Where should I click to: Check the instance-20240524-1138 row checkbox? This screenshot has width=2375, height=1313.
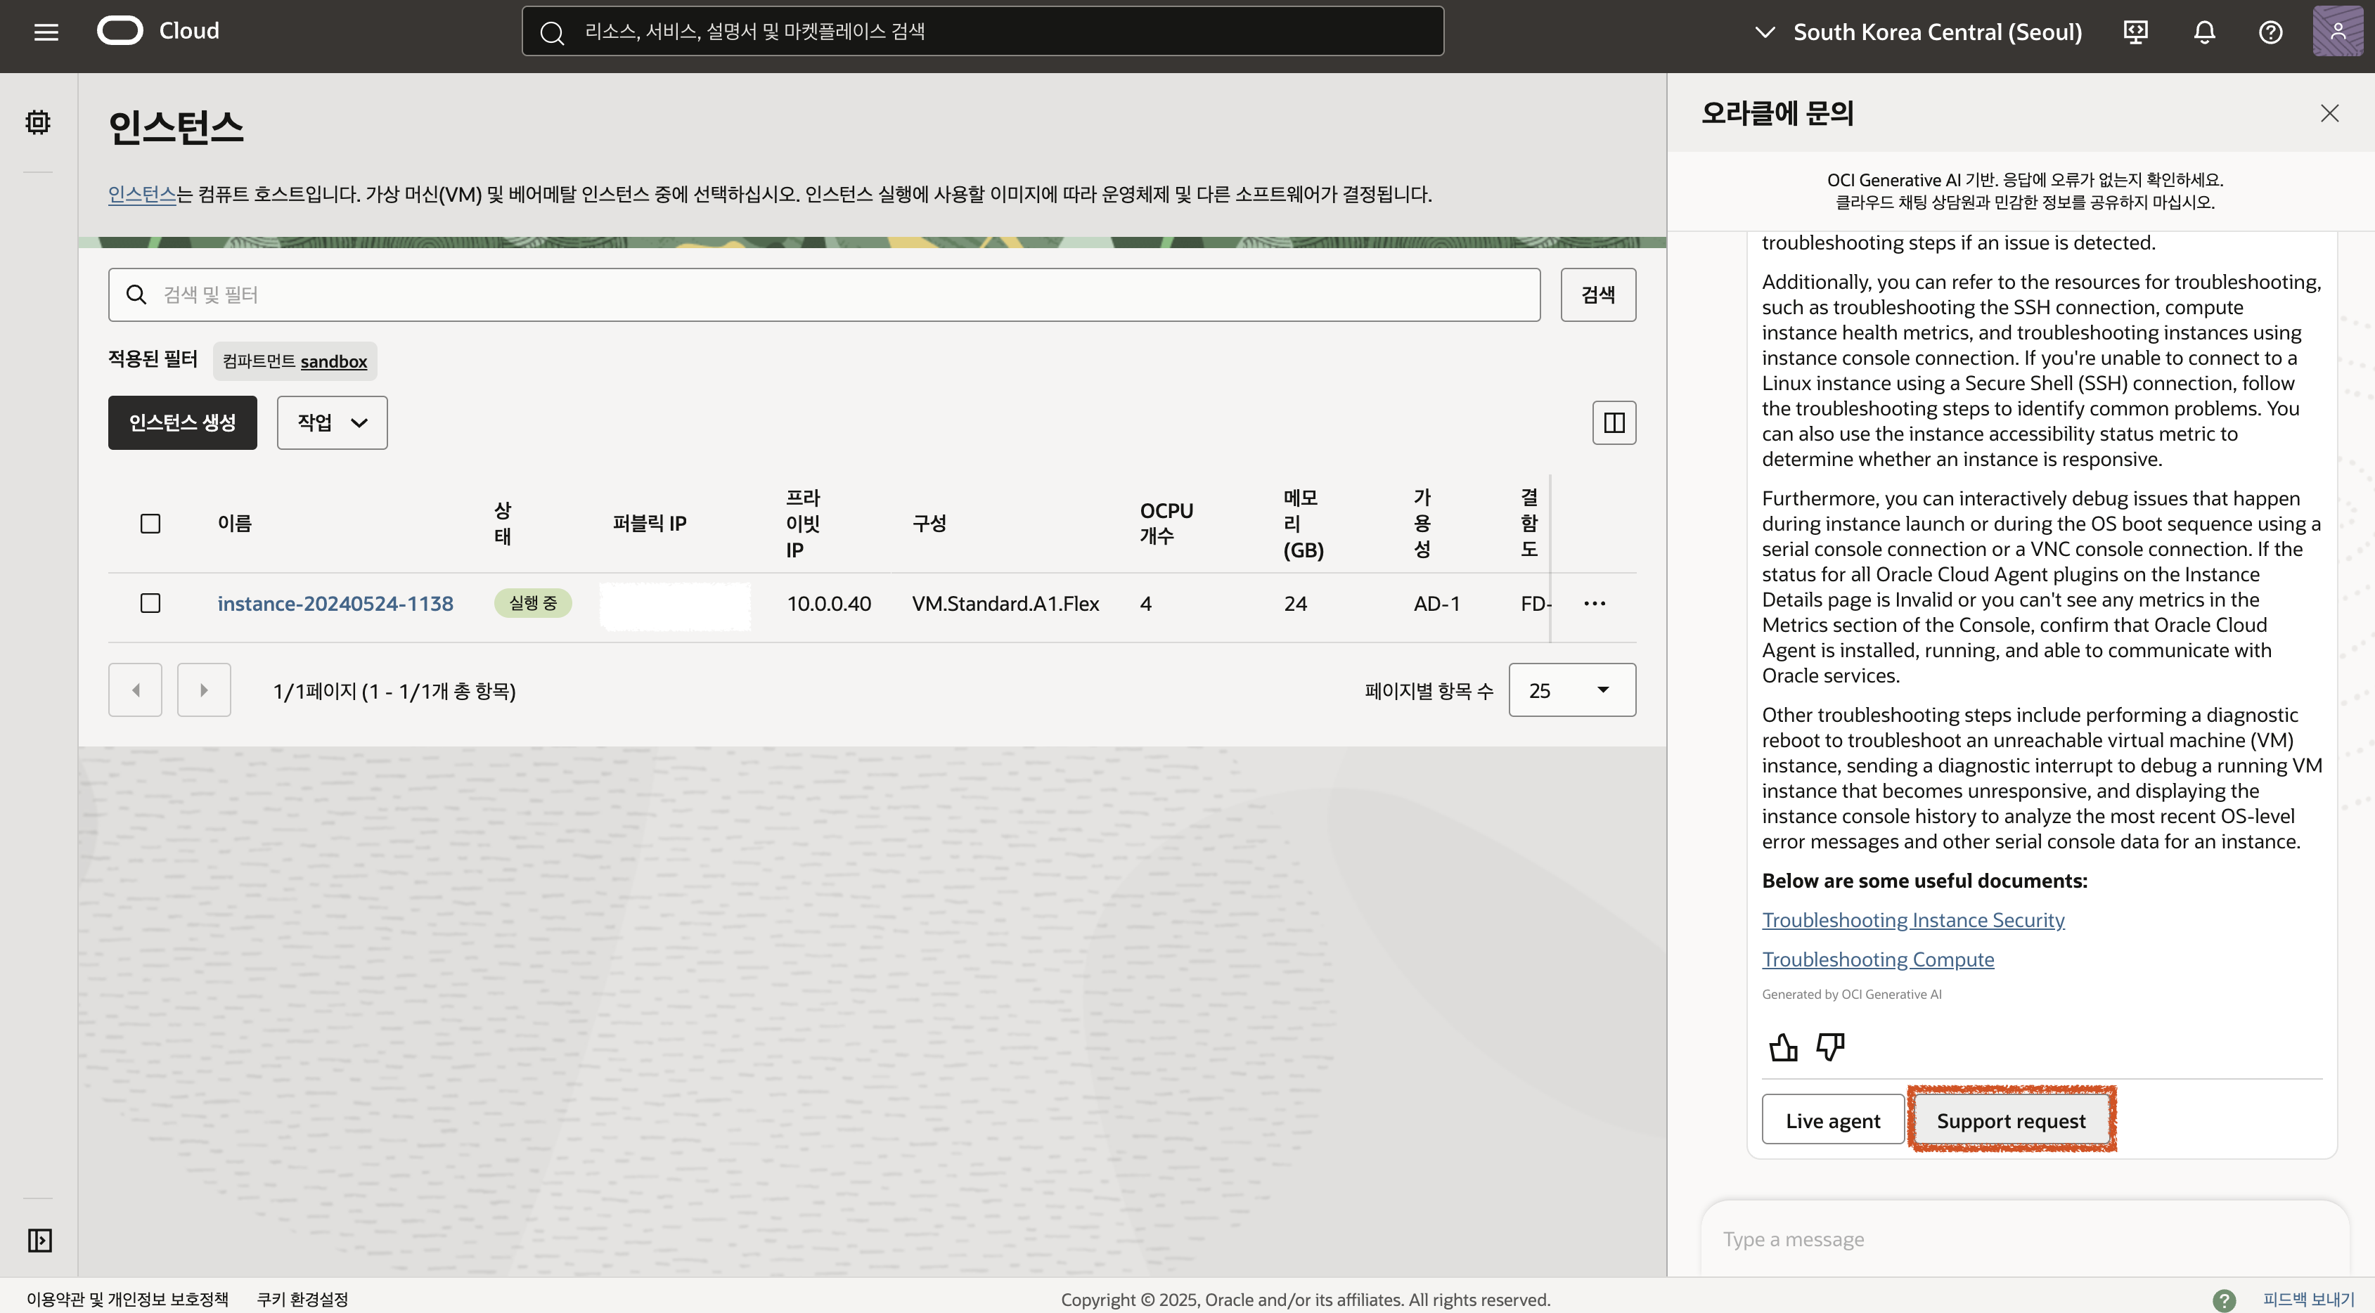pos(150,604)
